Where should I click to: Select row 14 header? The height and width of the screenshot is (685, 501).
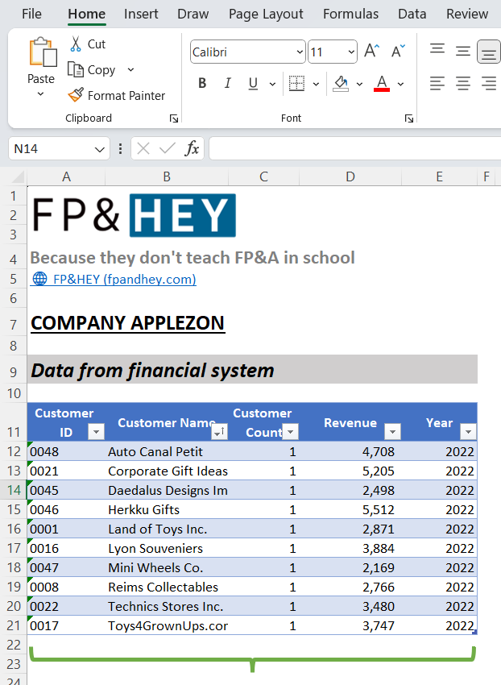coord(14,490)
